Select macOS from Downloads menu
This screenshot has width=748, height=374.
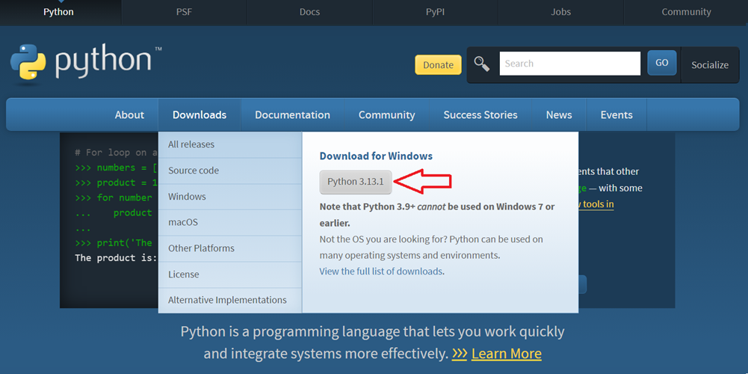click(x=183, y=222)
